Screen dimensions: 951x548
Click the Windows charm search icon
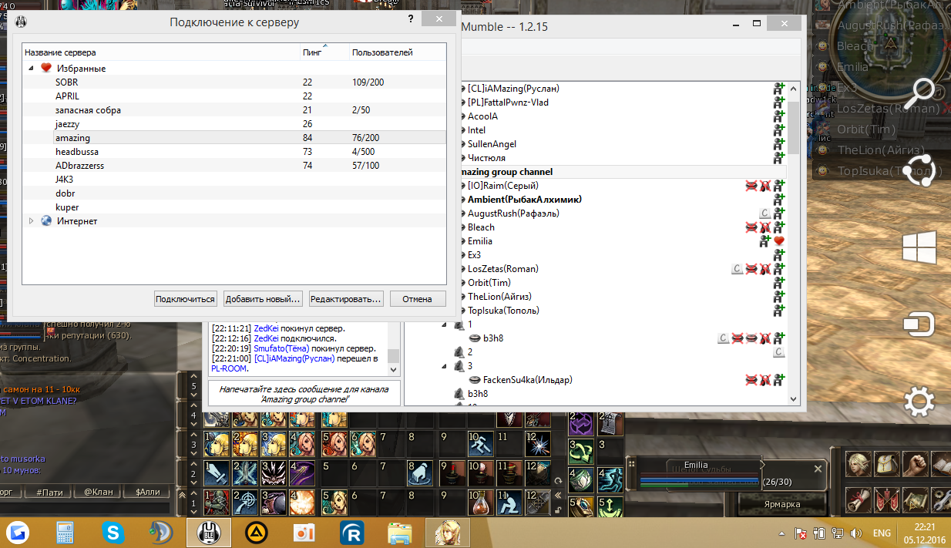pos(919,93)
